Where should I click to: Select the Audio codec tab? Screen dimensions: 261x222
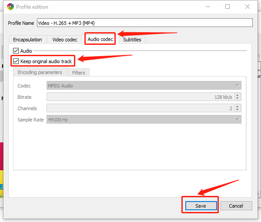100,39
